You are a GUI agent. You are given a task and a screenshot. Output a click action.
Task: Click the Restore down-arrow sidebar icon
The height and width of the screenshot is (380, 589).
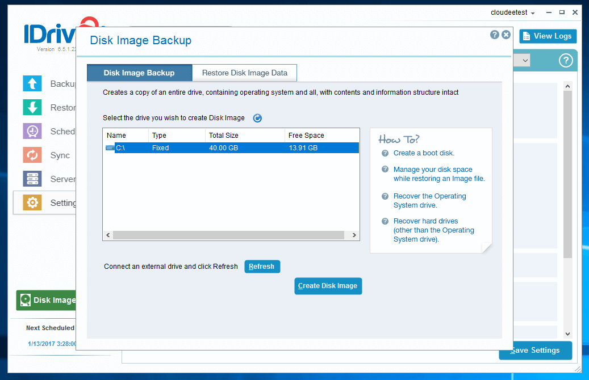point(32,107)
